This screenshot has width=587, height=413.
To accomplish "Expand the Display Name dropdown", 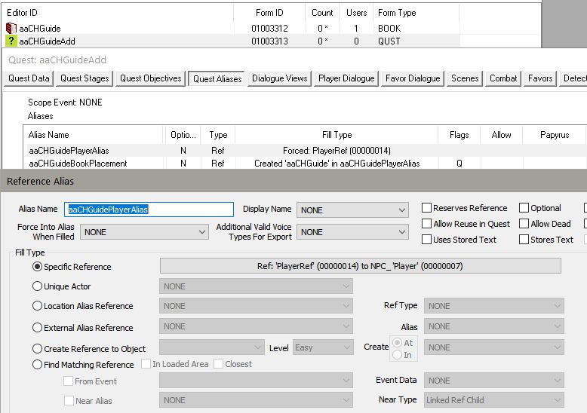I will pos(353,210).
